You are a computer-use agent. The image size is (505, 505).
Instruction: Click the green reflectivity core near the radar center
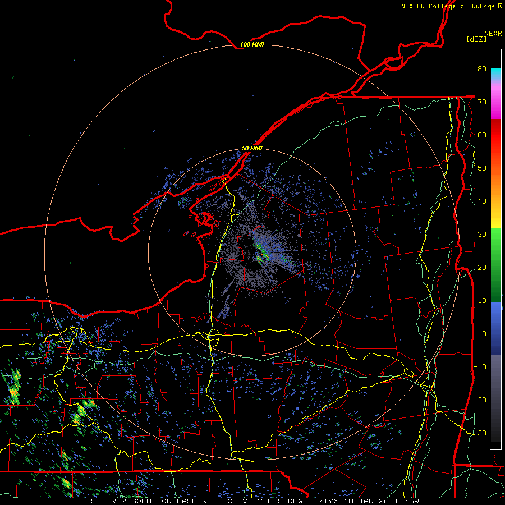click(x=263, y=252)
